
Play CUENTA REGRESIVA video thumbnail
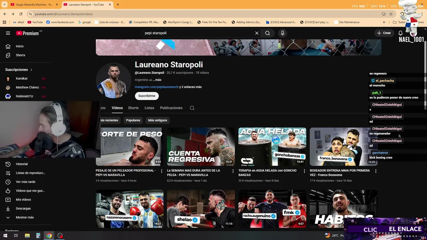click(x=201, y=146)
